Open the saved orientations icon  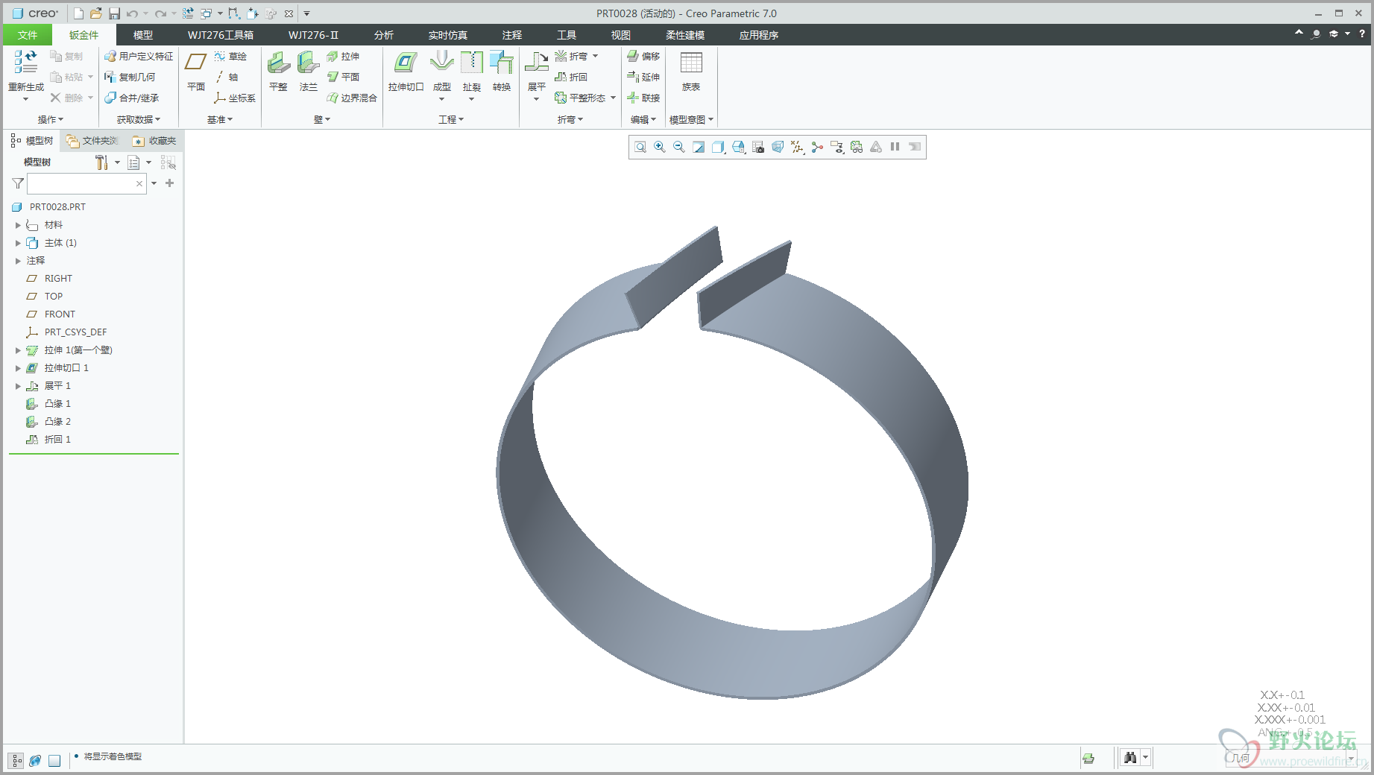[738, 147]
